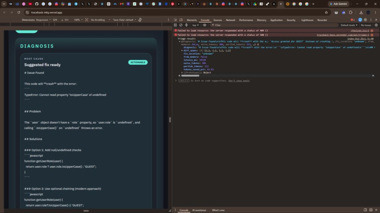Open the Save-Data default dropdown

coord(124,20)
